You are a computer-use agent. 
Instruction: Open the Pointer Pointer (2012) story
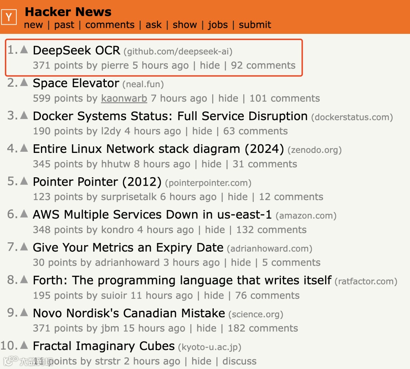tap(97, 182)
